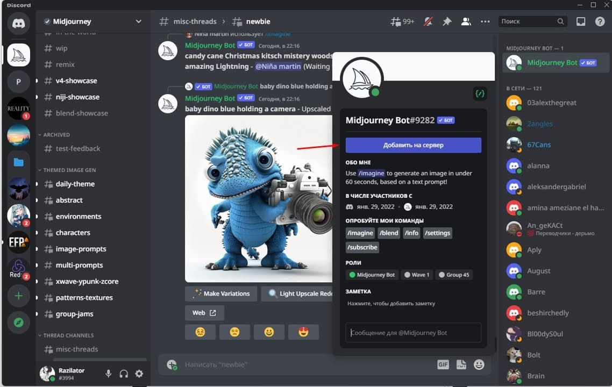Select the Midjourney sailboat server icon
This screenshot has width=612, height=387.
(x=18, y=55)
